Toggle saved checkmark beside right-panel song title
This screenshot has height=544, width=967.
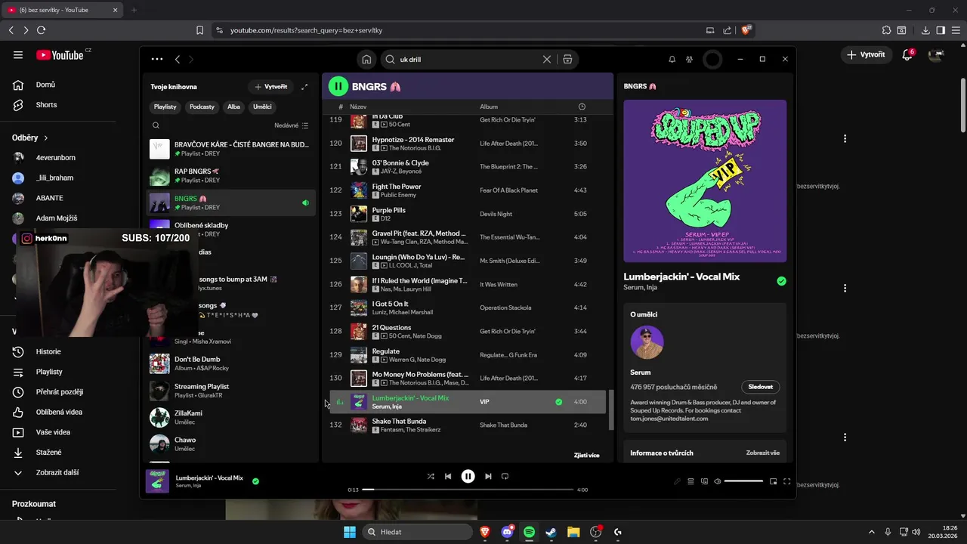[x=781, y=281]
